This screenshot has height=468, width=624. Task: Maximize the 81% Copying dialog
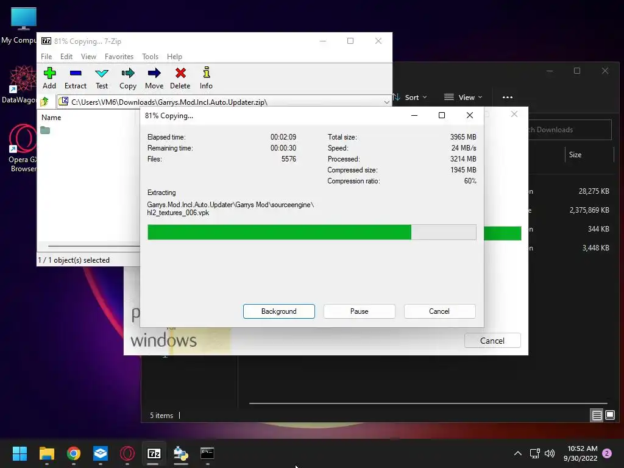(442, 115)
